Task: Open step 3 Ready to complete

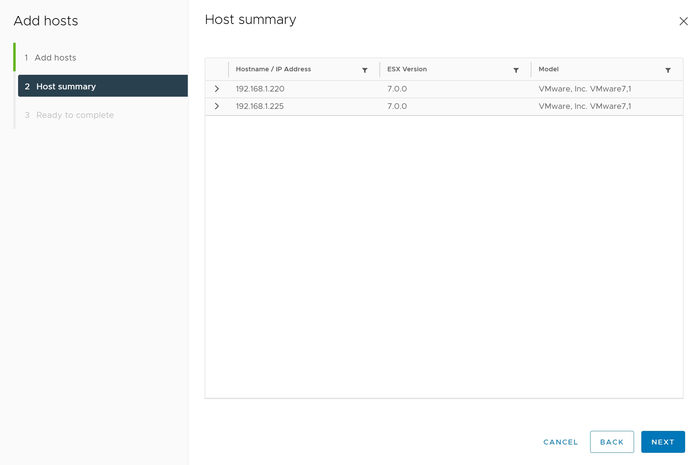Action: pos(75,115)
